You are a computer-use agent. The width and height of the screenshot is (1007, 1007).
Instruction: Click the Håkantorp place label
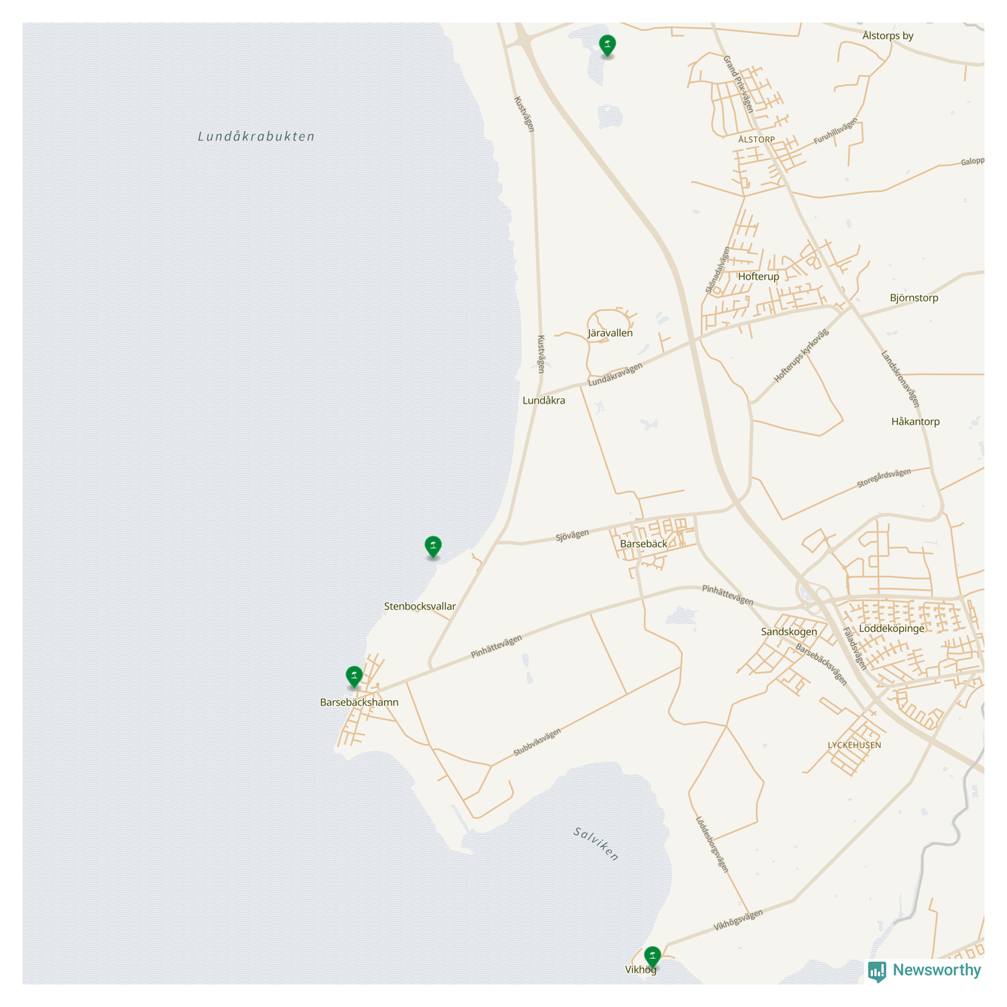click(915, 422)
